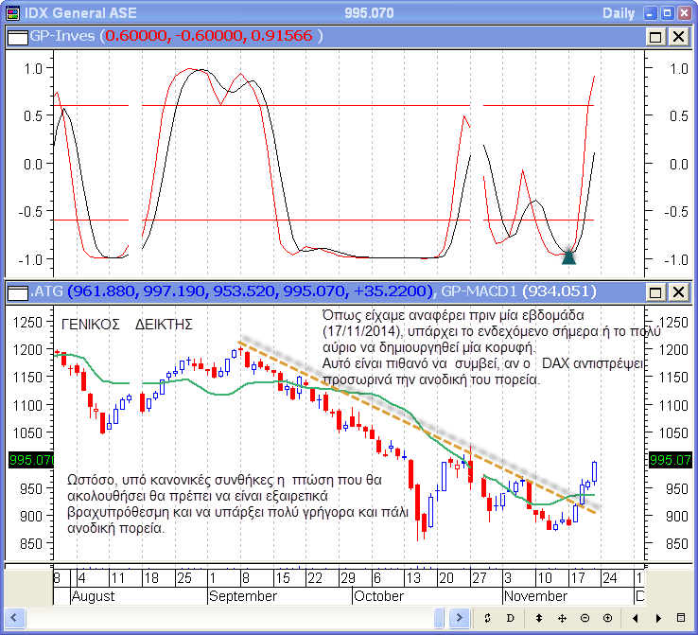Screen dimensions: 698x635
Task: Go to previous chart with left triangle
Action: pos(635,618)
